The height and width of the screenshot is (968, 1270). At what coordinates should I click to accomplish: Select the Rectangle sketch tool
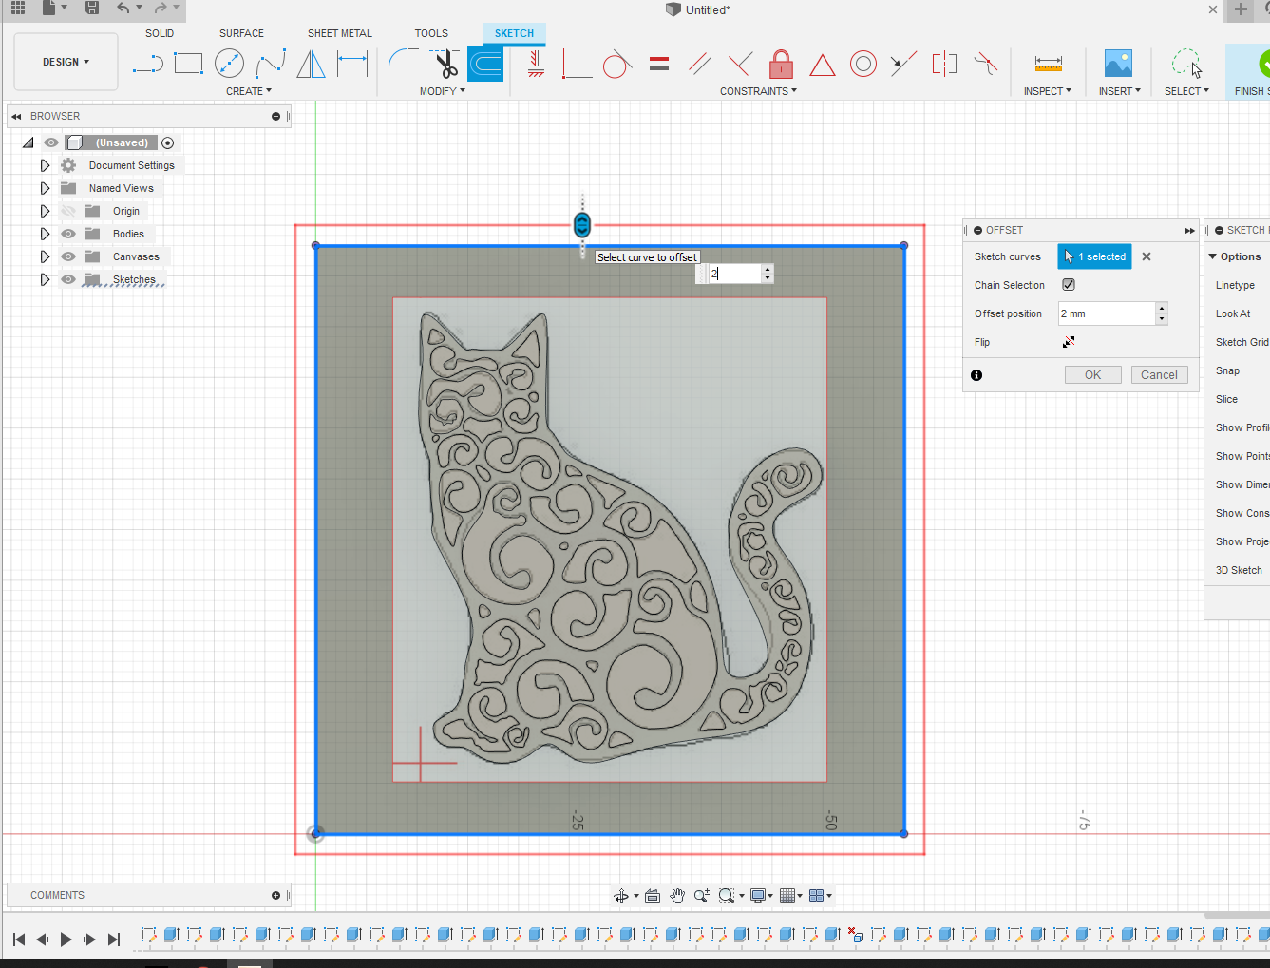[x=188, y=64]
